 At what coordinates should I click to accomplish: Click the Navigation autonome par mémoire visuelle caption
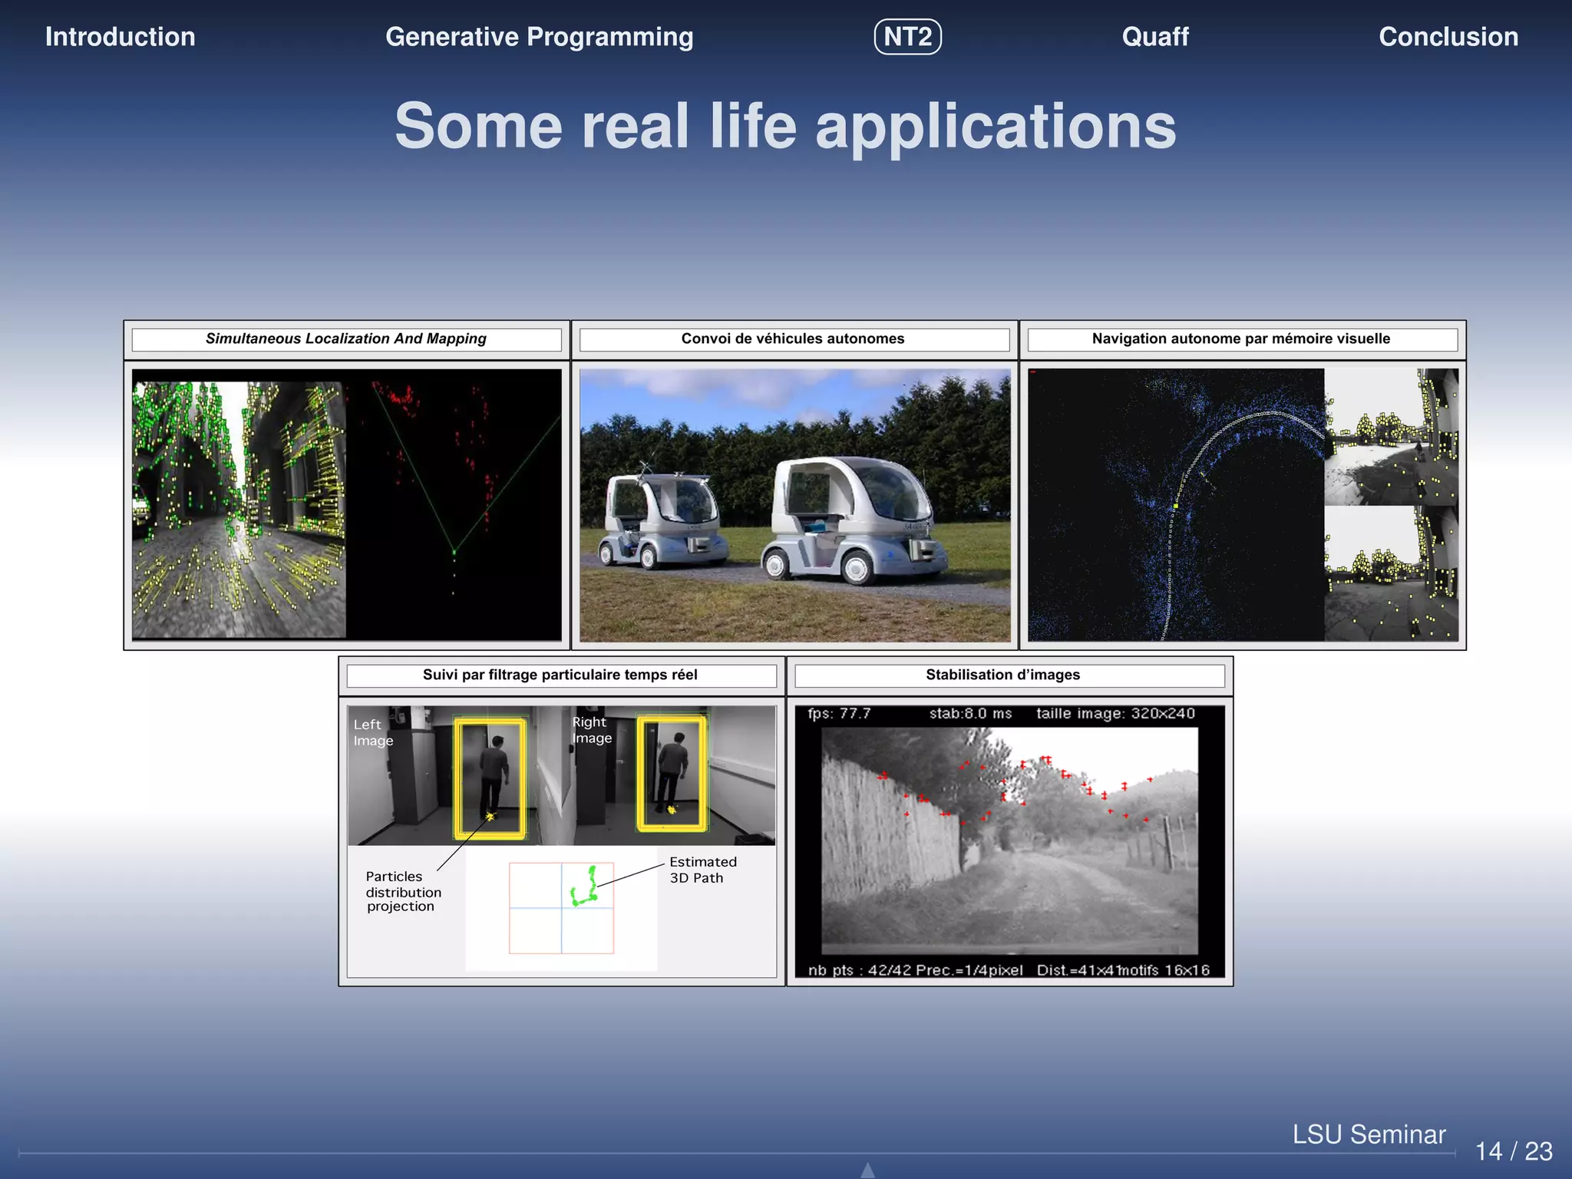tap(1242, 339)
